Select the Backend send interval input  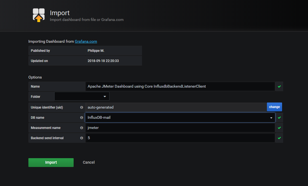tap(180, 138)
